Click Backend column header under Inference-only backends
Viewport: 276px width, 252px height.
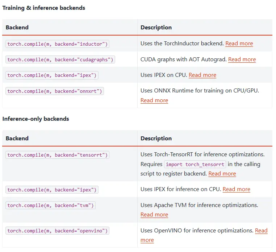pyautogui.click(x=17, y=139)
